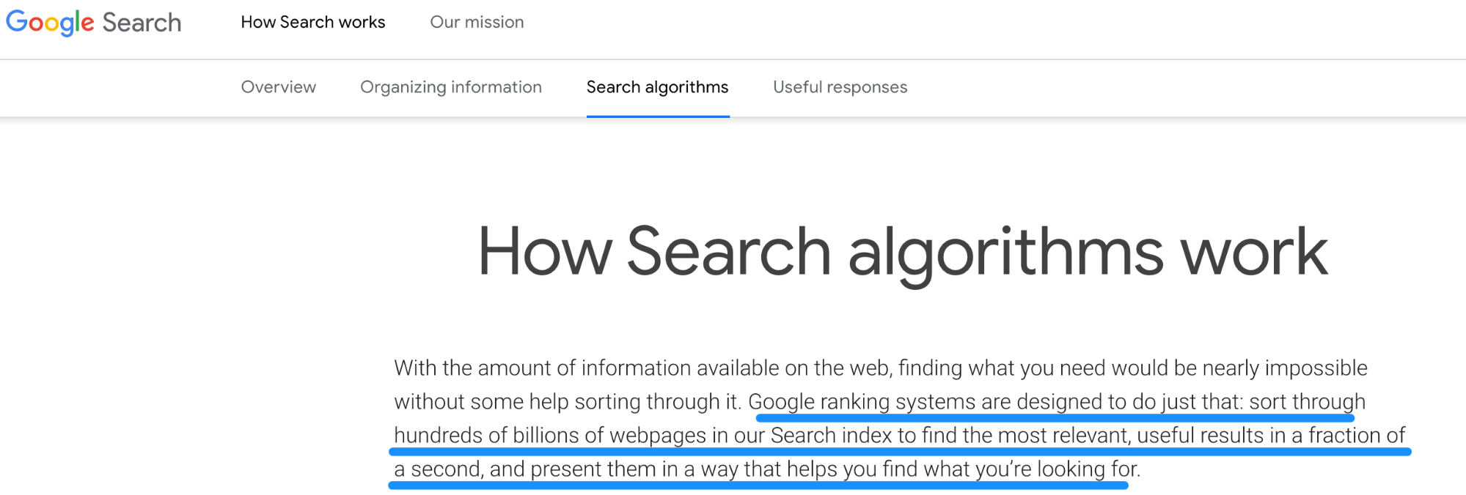The image size is (1466, 495).
Task: Click the word "How" in the main heading
Action: [545, 252]
